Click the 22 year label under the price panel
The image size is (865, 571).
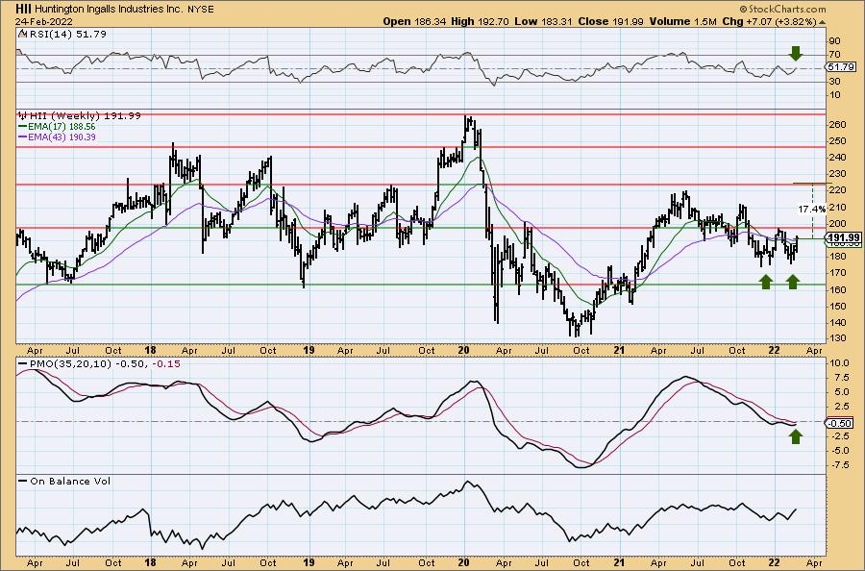click(x=774, y=350)
